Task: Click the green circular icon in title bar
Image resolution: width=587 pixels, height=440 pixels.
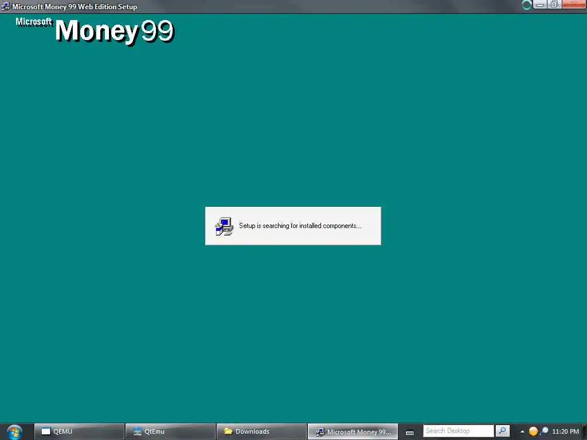Action: (x=527, y=5)
